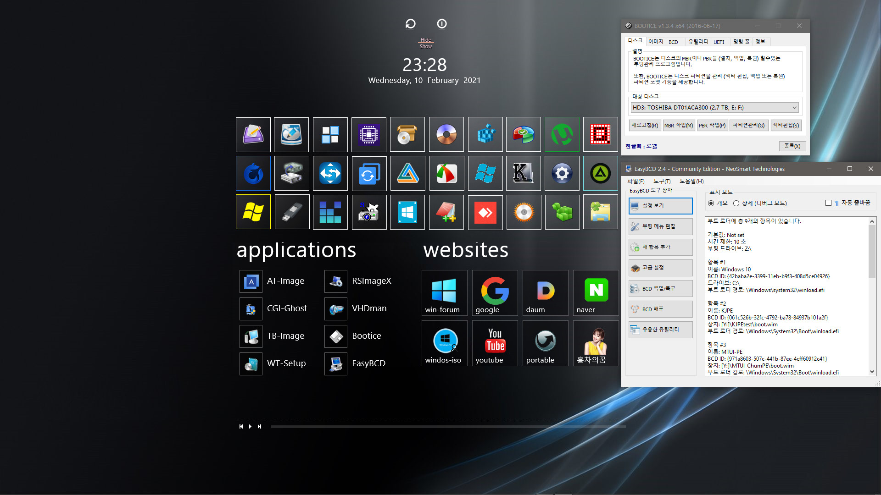The image size is (881, 495).
Task: Launch the Bootice application shortcut
Action: [353, 336]
